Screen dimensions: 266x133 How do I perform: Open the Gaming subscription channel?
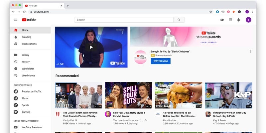(x=30, y=112)
